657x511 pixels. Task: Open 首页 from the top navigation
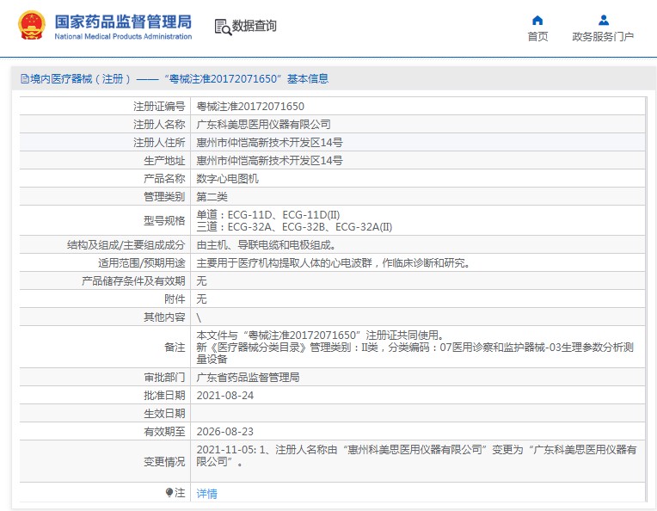tap(537, 37)
